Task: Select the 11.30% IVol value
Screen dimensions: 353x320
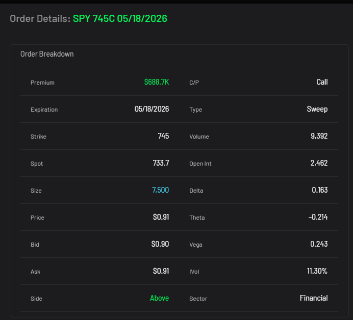Action: coord(317,271)
